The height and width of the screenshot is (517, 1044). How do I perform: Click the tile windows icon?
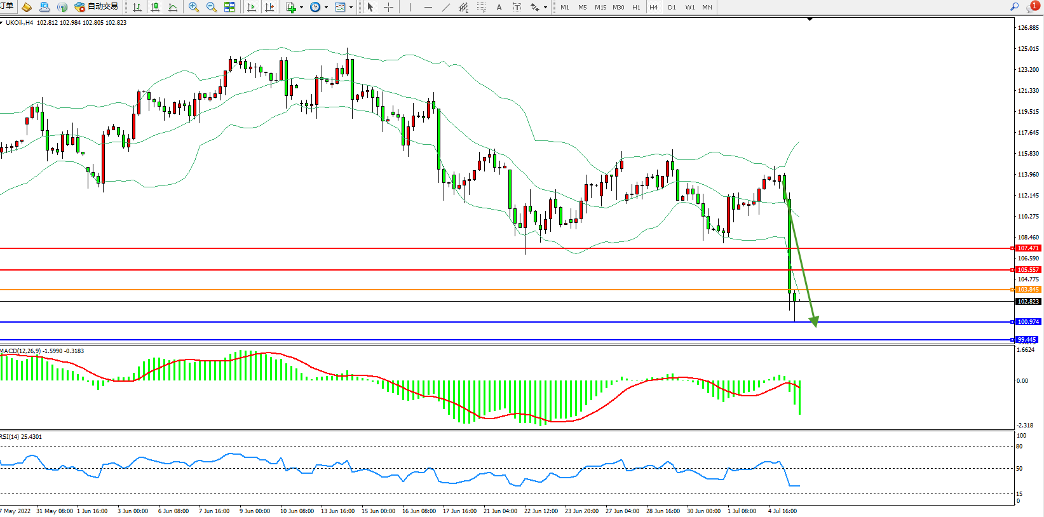[229, 7]
